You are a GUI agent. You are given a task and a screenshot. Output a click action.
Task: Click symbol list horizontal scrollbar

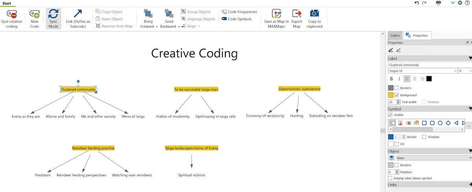click(x=413, y=129)
